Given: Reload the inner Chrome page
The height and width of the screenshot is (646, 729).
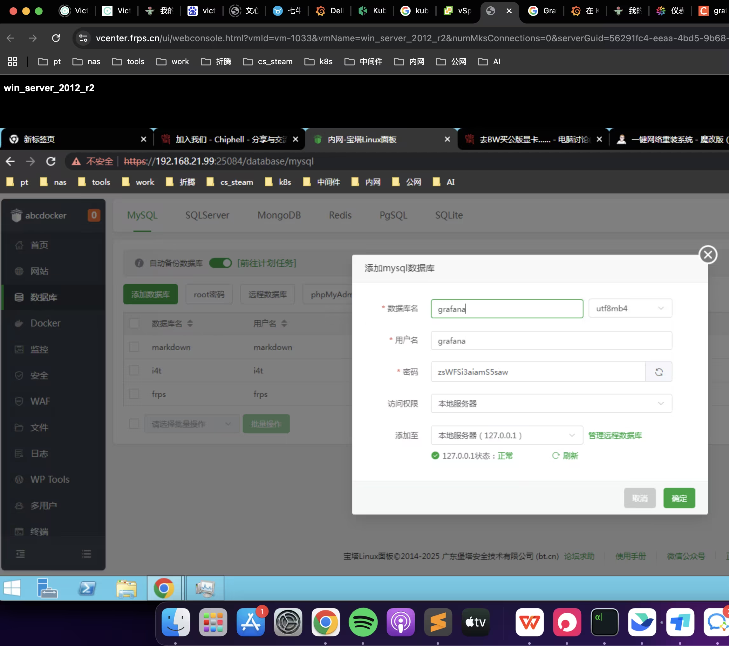Looking at the screenshot, I should [51, 161].
